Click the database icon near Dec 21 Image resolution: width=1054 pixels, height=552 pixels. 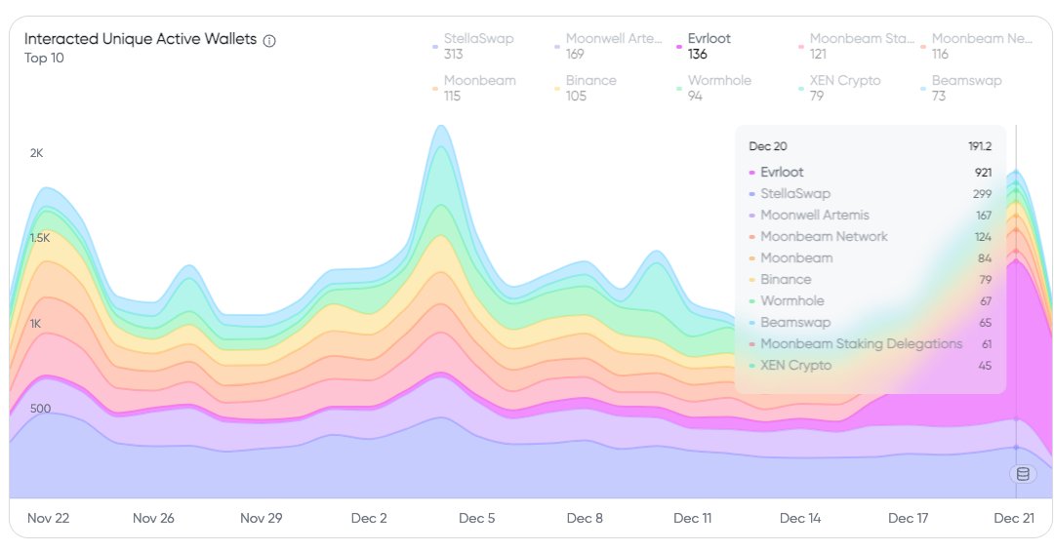coord(1023,474)
